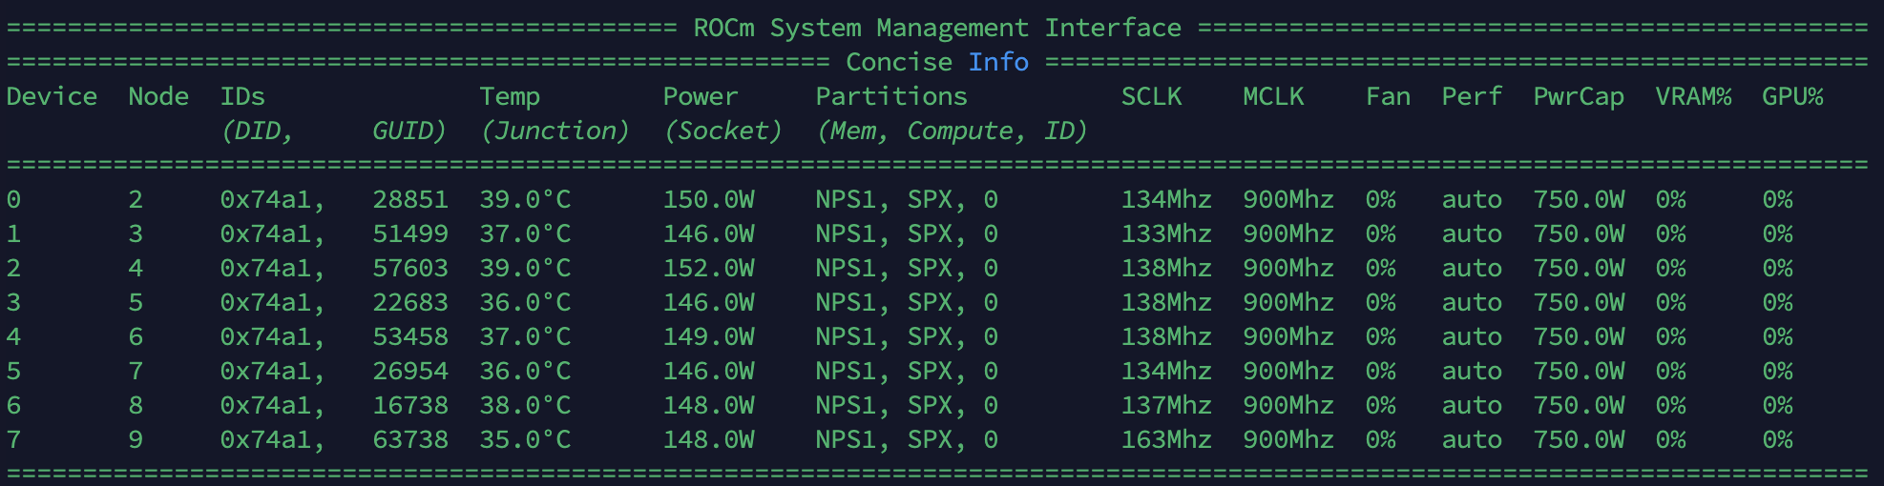Screen dimensions: 1884x486
Task: Click GUID value 63738
Action: [x=410, y=439]
